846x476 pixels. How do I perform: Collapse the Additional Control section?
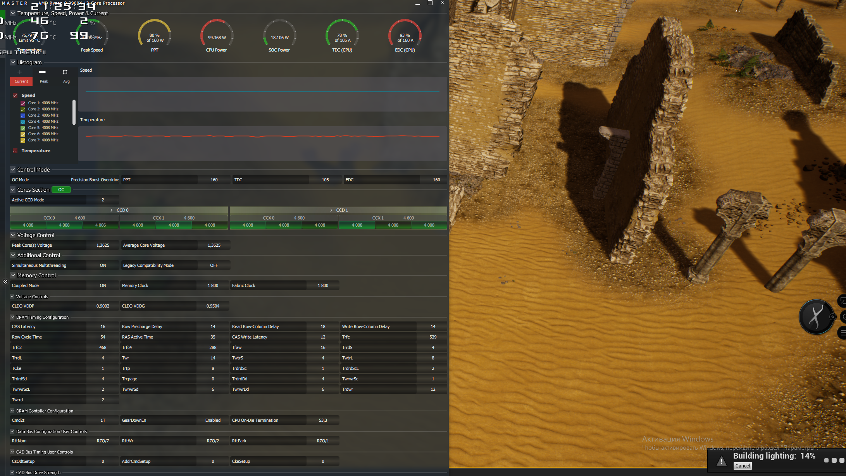point(13,255)
